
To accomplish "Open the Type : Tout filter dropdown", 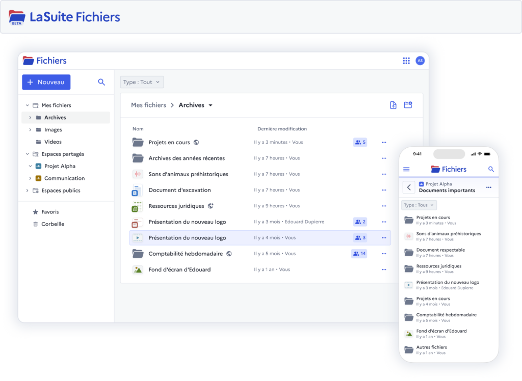I will pyautogui.click(x=142, y=82).
